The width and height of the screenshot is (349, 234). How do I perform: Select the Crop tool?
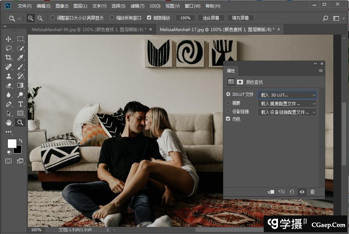click(x=9, y=58)
